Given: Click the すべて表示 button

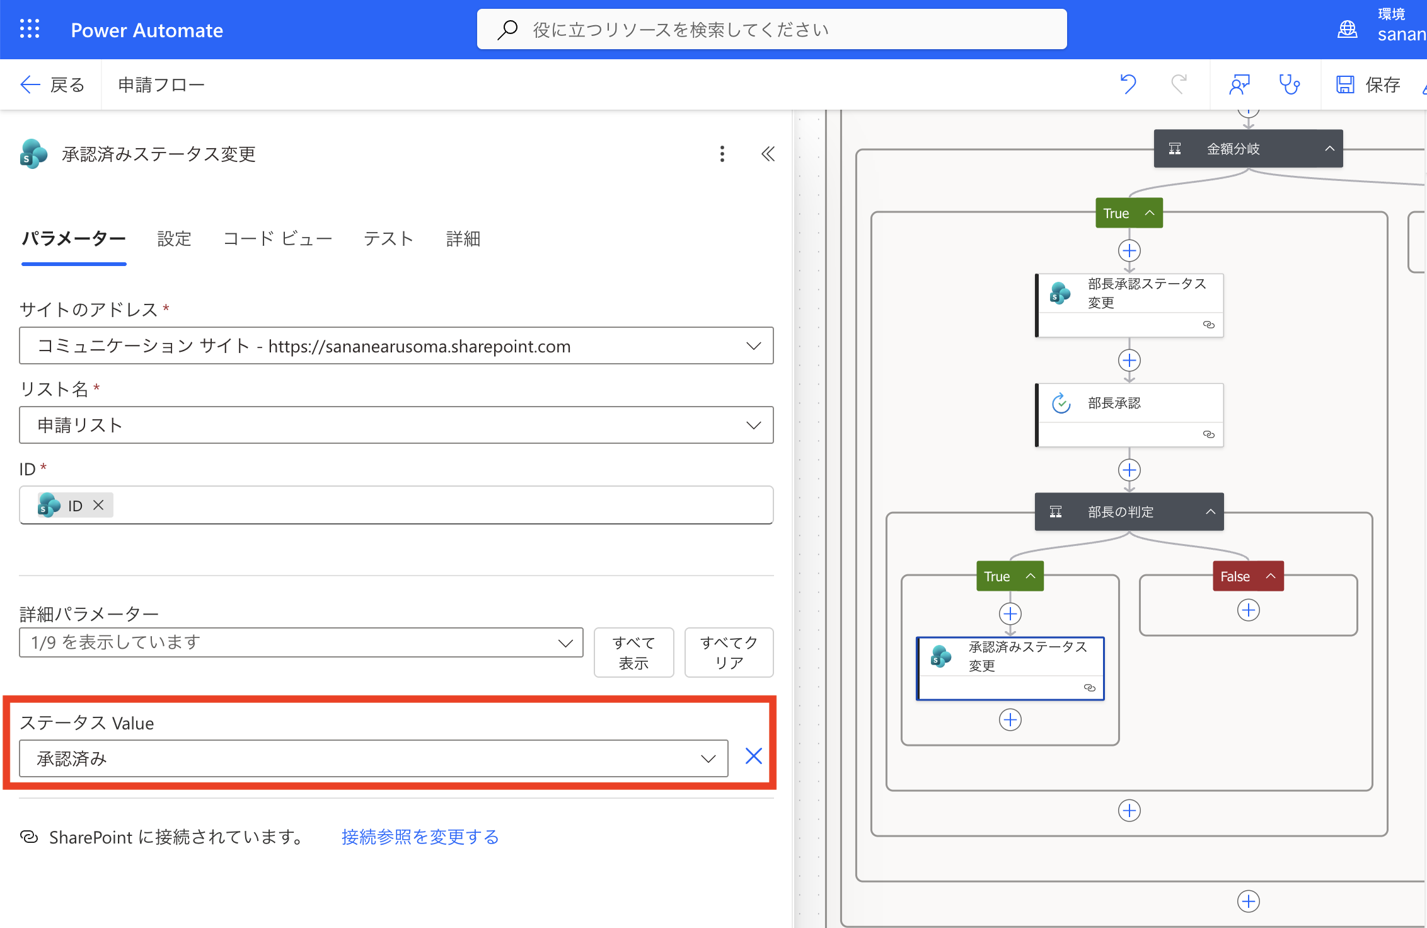Looking at the screenshot, I should (x=634, y=652).
